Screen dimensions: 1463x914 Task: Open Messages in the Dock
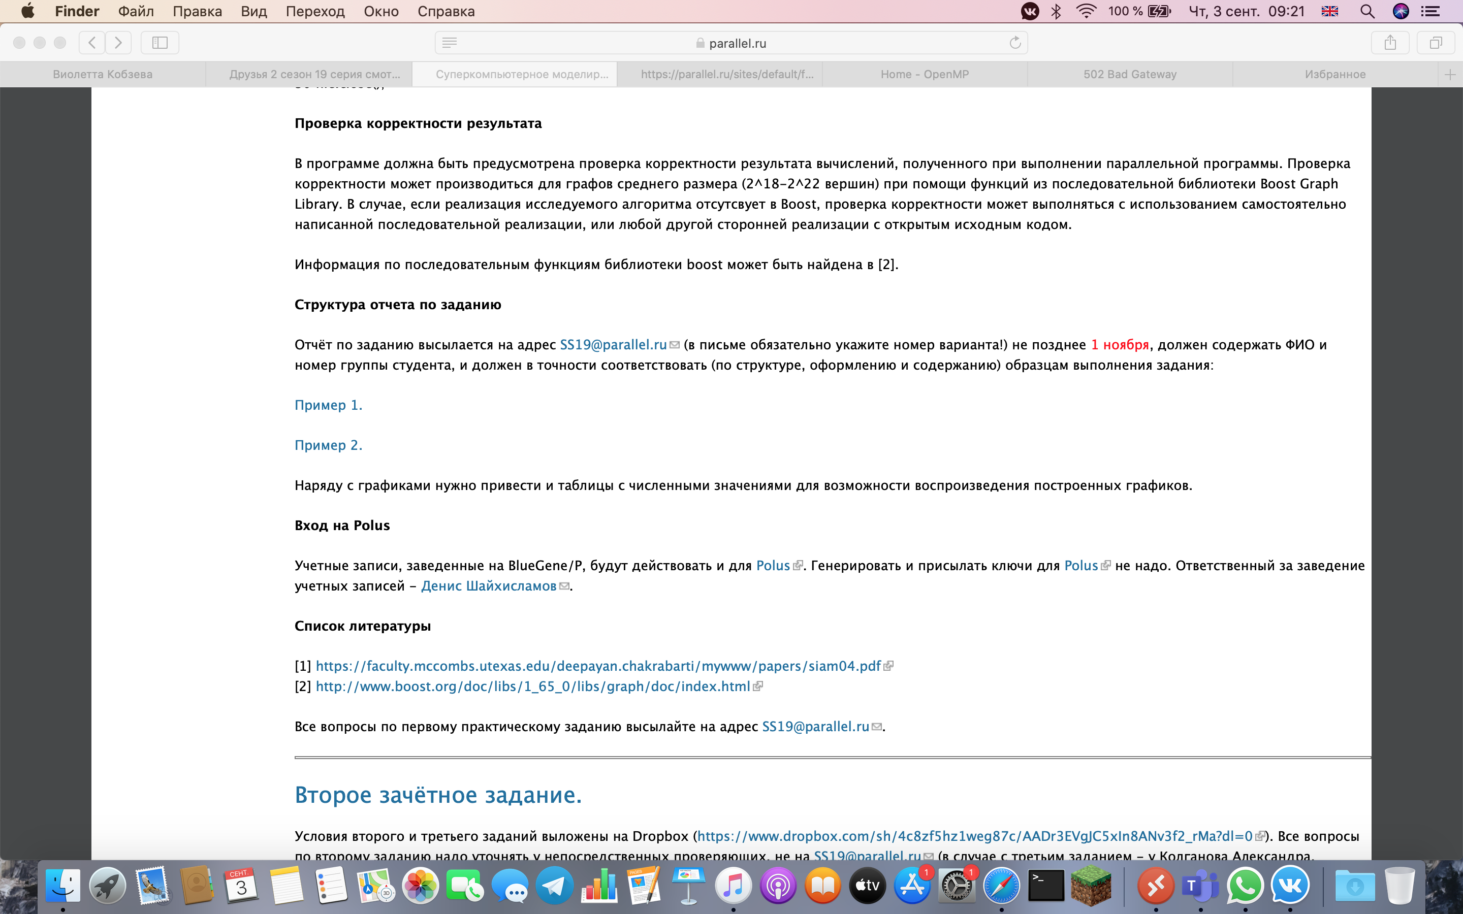pos(510,886)
